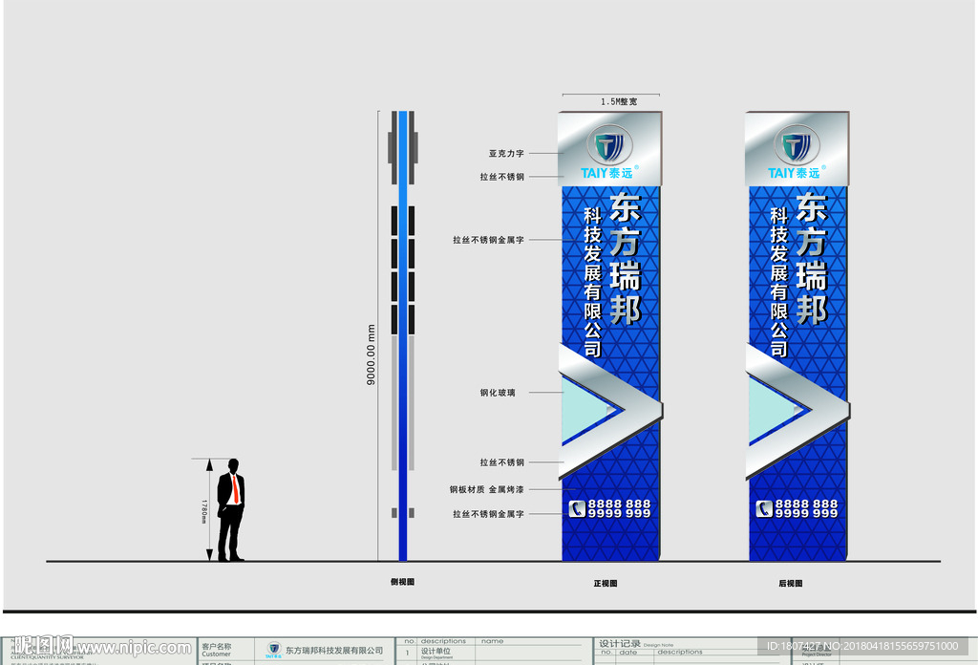The image size is (978, 665).
Task: Click the '1780mm' person height dimension
Action: coord(203,511)
